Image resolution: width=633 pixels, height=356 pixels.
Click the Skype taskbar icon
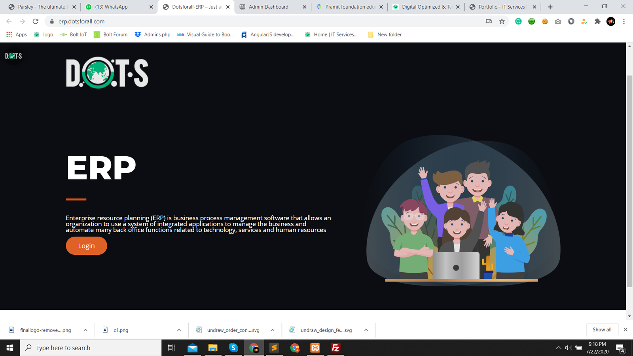(x=233, y=348)
